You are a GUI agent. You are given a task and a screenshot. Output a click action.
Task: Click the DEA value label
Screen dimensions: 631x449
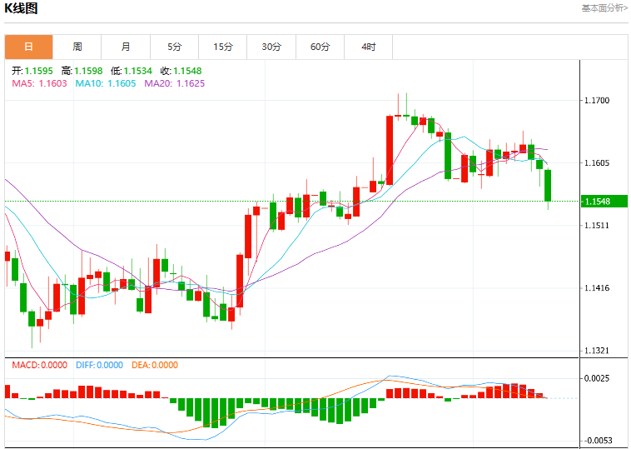click(x=155, y=365)
